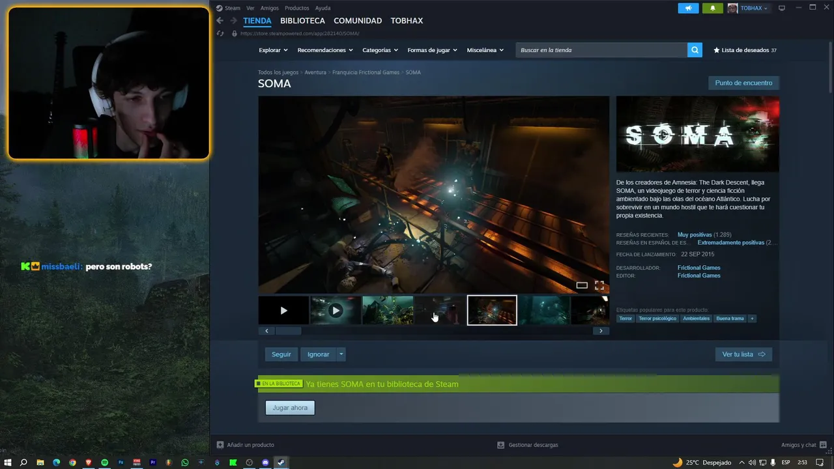The height and width of the screenshot is (469, 834).
Task: Play the first trailer thumbnail
Action: pos(283,311)
